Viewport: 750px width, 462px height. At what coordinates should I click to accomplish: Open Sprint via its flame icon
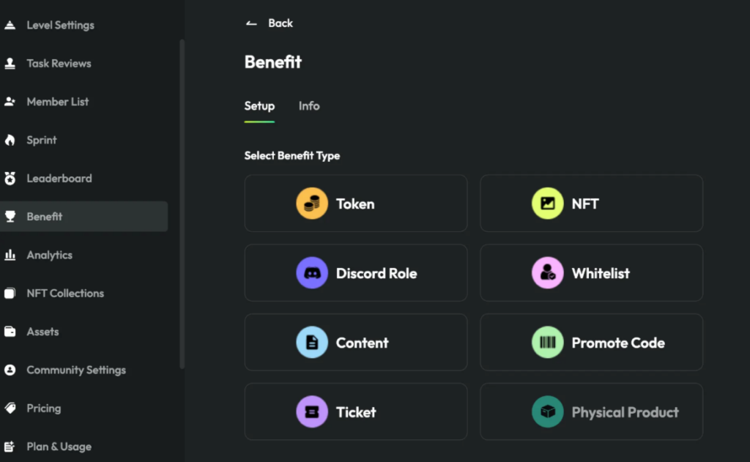10,140
